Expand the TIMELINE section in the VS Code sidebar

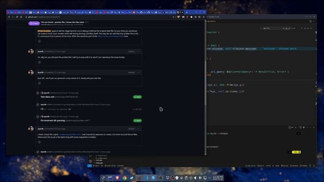click(x=99, y=163)
